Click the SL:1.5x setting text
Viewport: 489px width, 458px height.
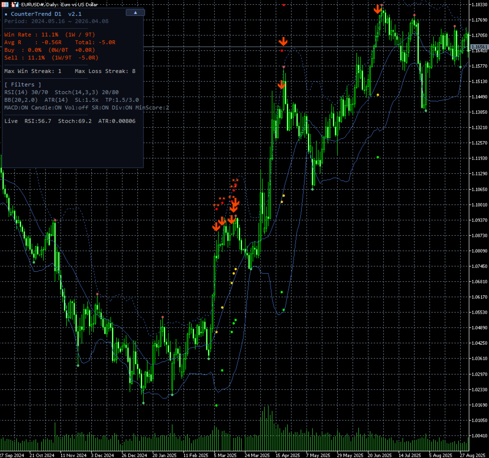pos(86,100)
